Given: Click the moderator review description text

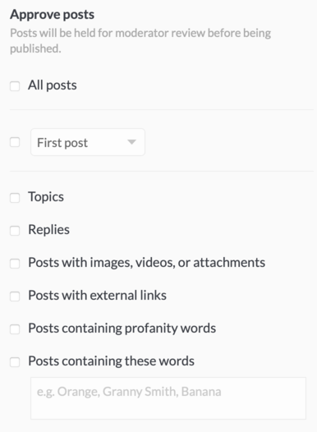Looking at the screenshot, I should pos(140,41).
